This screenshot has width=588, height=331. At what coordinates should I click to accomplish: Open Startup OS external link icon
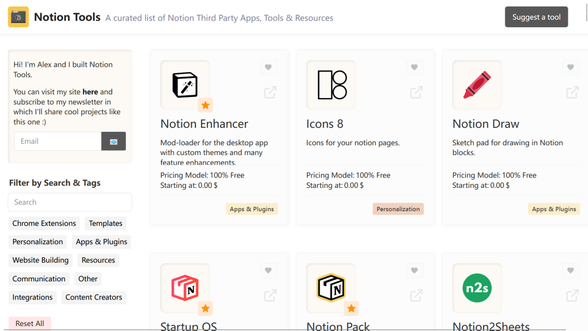(x=271, y=296)
